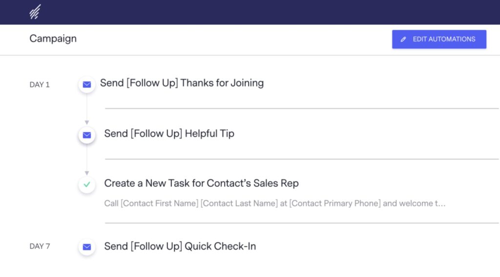Select the DAY 1 timeline label
500x277 pixels.
tap(40, 85)
